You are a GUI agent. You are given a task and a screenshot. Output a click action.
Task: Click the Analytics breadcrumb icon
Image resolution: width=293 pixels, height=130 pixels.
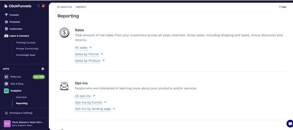(x=59, y=7)
